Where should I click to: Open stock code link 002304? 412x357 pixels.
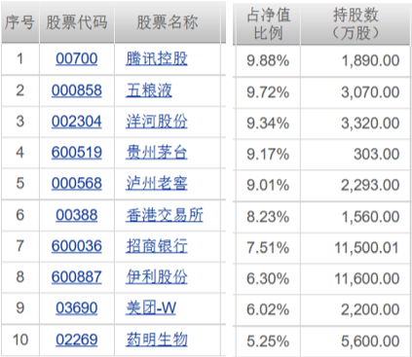click(x=77, y=122)
